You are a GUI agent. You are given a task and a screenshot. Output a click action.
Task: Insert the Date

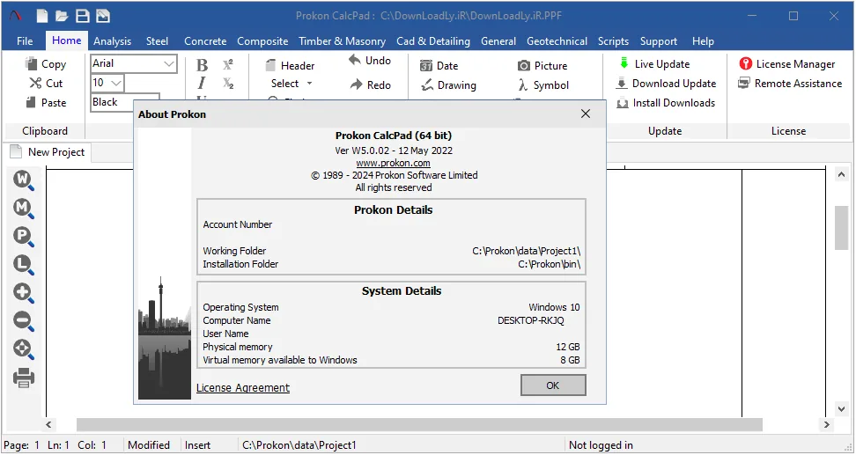tap(439, 66)
